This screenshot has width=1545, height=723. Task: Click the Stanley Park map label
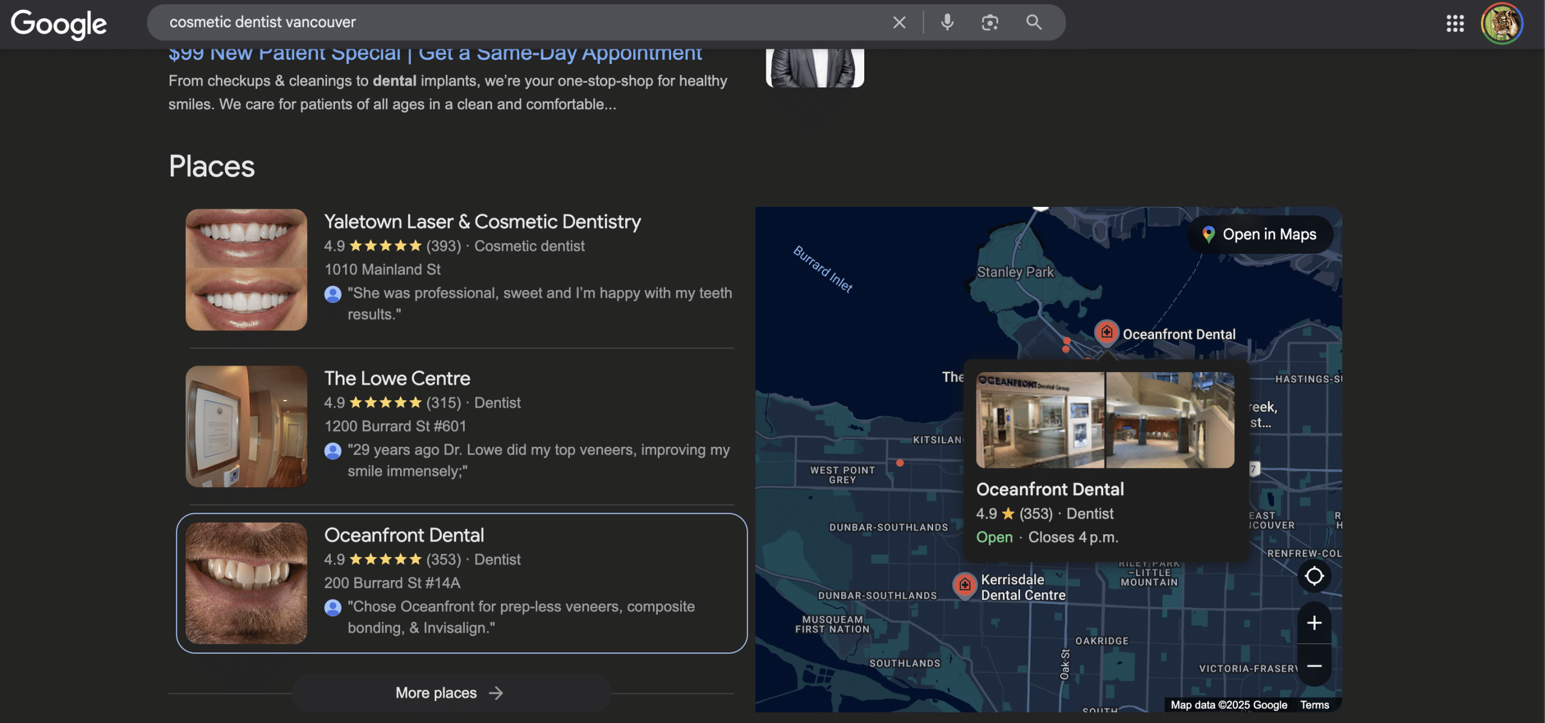[x=1015, y=272]
